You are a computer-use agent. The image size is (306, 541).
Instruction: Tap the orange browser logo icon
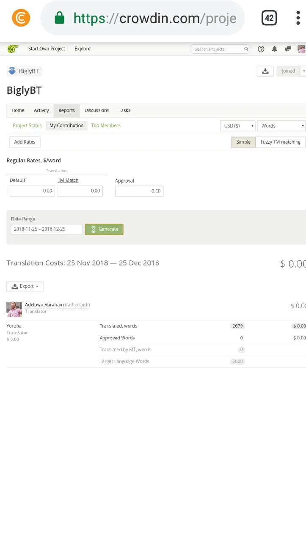click(21, 18)
